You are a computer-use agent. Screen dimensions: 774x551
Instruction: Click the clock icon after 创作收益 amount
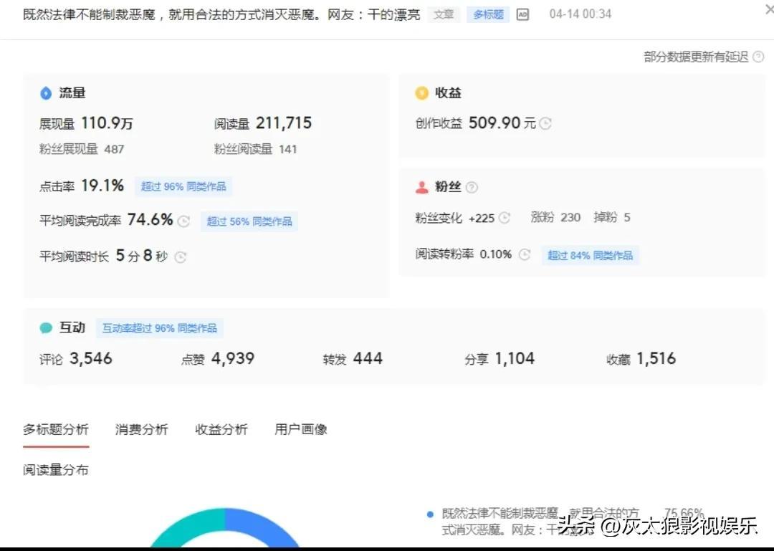point(545,123)
